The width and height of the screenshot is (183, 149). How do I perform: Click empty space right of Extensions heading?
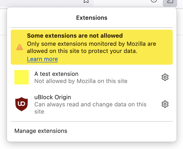click(x=143, y=18)
